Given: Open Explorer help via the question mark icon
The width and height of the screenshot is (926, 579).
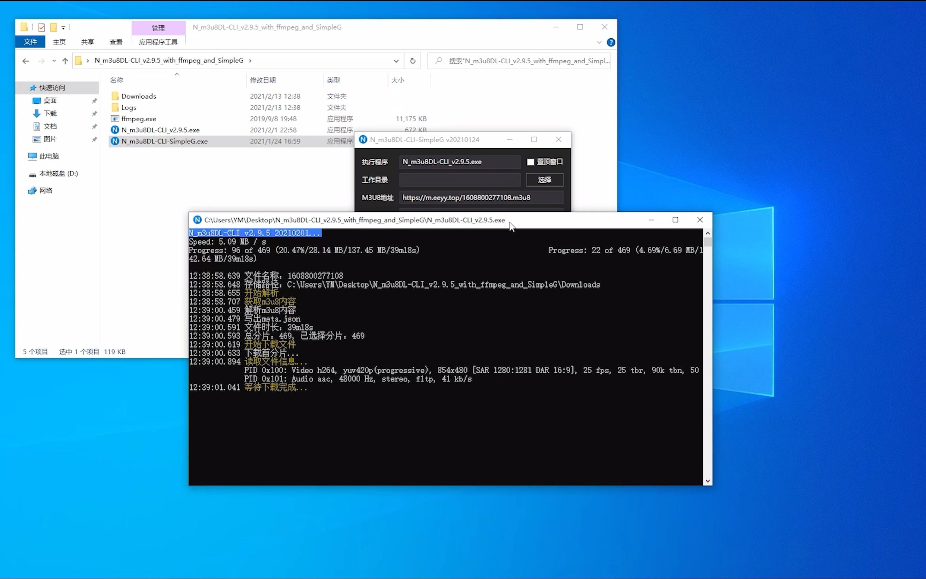Looking at the screenshot, I should [611, 42].
